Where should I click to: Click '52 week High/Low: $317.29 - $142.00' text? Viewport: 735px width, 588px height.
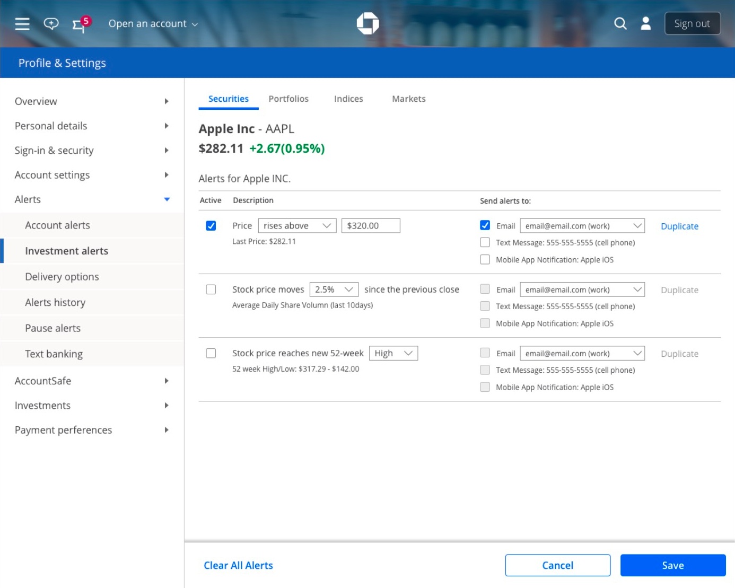296,369
